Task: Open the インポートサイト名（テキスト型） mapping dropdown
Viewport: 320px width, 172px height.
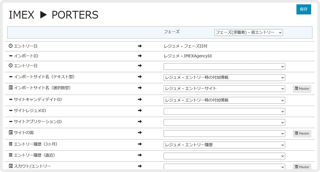Action: [x=224, y=78]
